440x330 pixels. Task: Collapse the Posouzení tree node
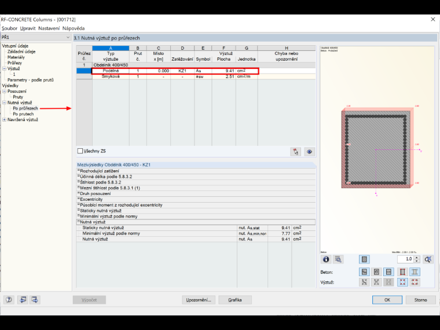4,91
